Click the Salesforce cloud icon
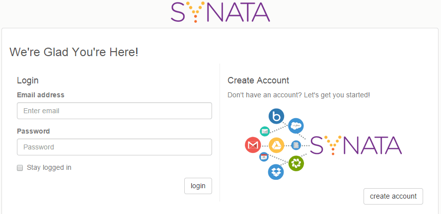This screenshot has width=441, height=214. point(295,126)
